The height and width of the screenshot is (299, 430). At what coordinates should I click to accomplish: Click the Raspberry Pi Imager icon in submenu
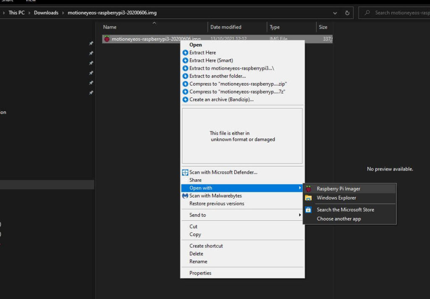click(x=309, y=189)
